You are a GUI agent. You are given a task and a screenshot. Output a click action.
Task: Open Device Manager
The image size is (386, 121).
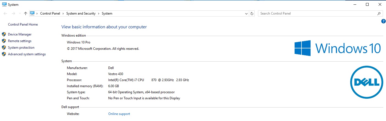pos(20,34)
